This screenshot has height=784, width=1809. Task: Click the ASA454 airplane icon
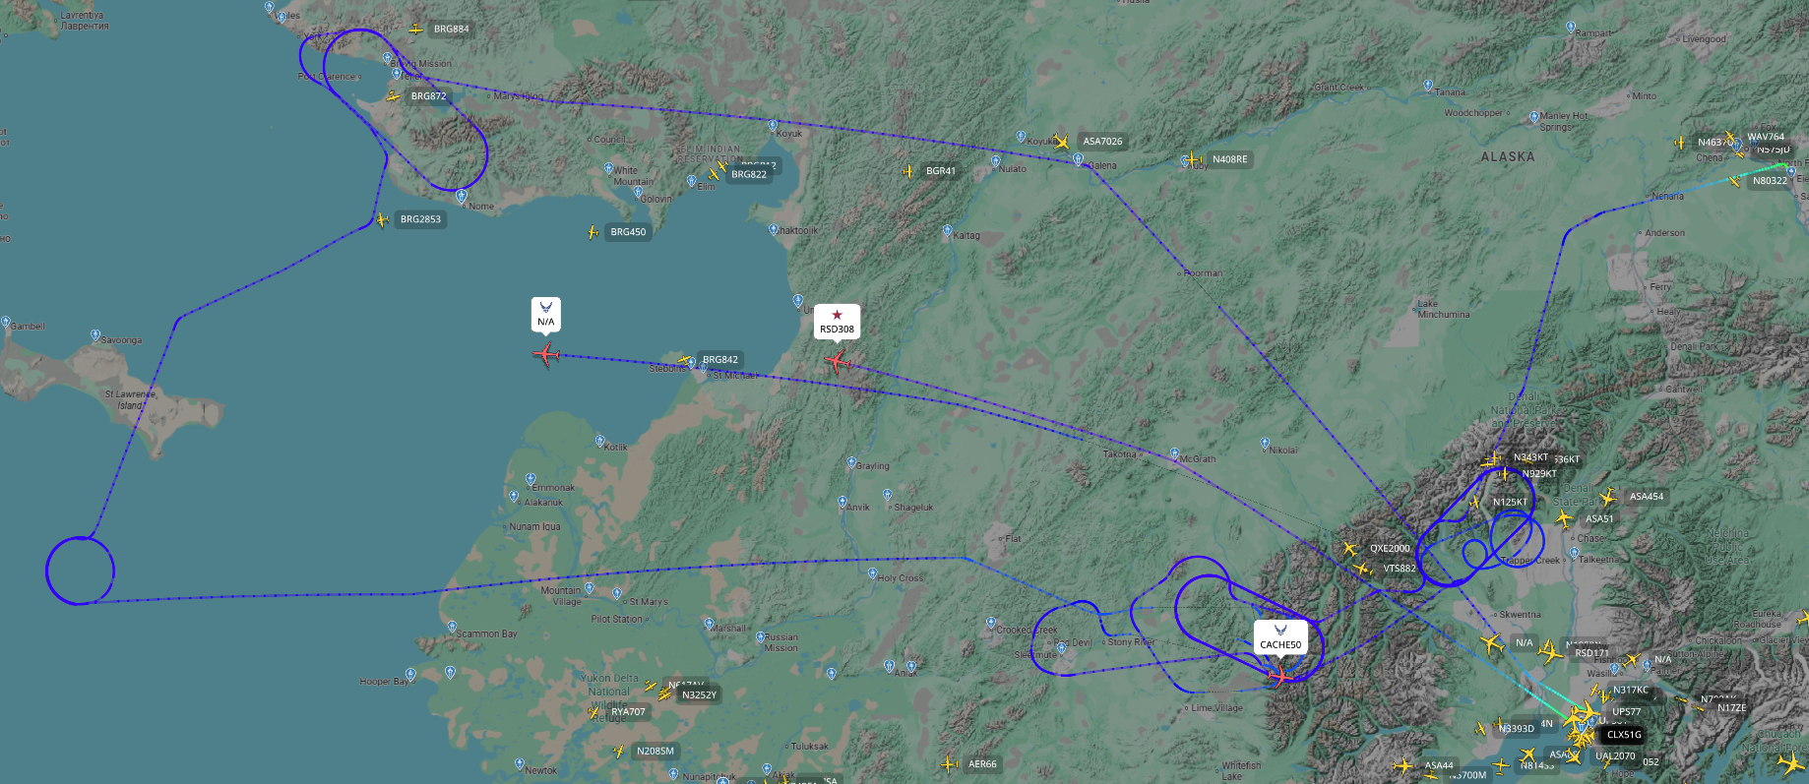pos(1608,497)
